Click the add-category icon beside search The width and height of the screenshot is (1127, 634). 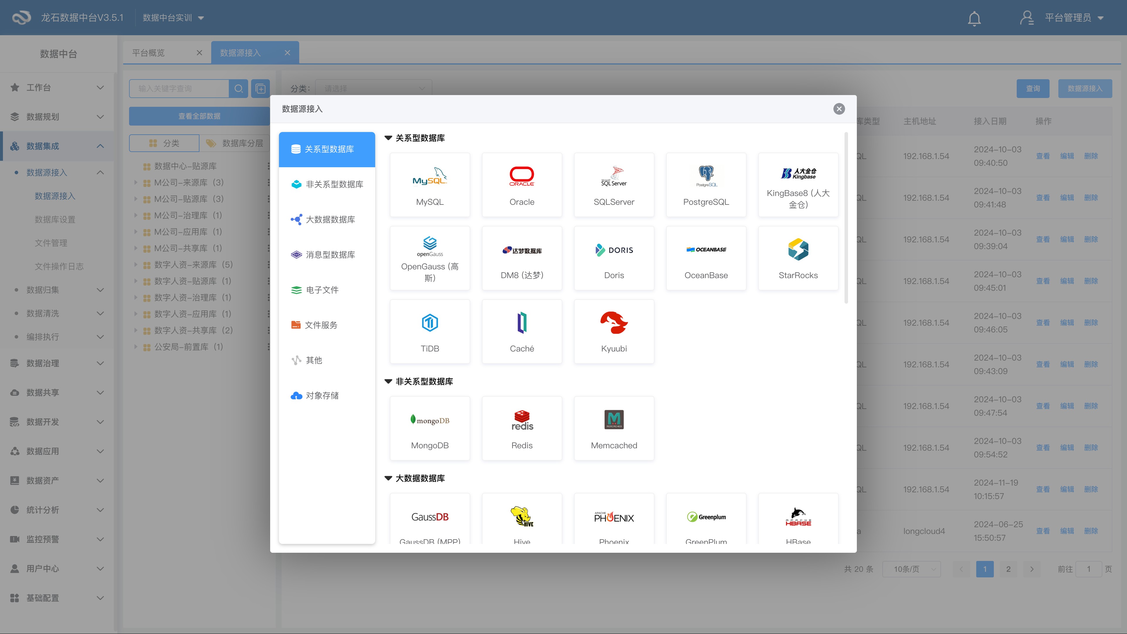(260, 88)
